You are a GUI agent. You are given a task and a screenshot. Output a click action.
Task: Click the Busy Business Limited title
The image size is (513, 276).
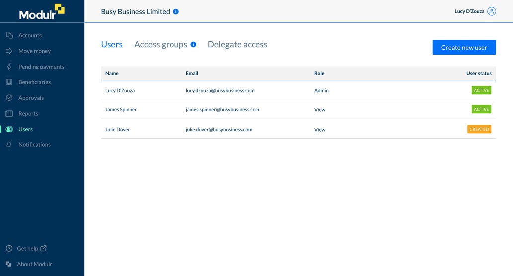click(135, 12)
